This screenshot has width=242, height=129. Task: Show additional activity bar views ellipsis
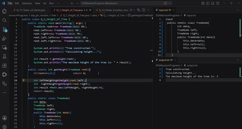point(5,93)
